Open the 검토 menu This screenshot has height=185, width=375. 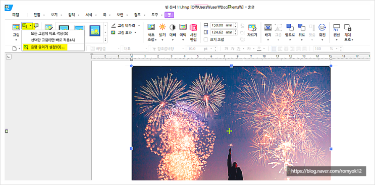click(137, 15)
